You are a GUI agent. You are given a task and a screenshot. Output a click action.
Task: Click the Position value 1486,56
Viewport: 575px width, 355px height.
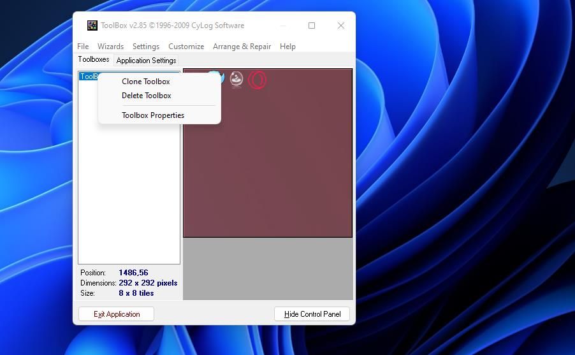click(133, 273)
